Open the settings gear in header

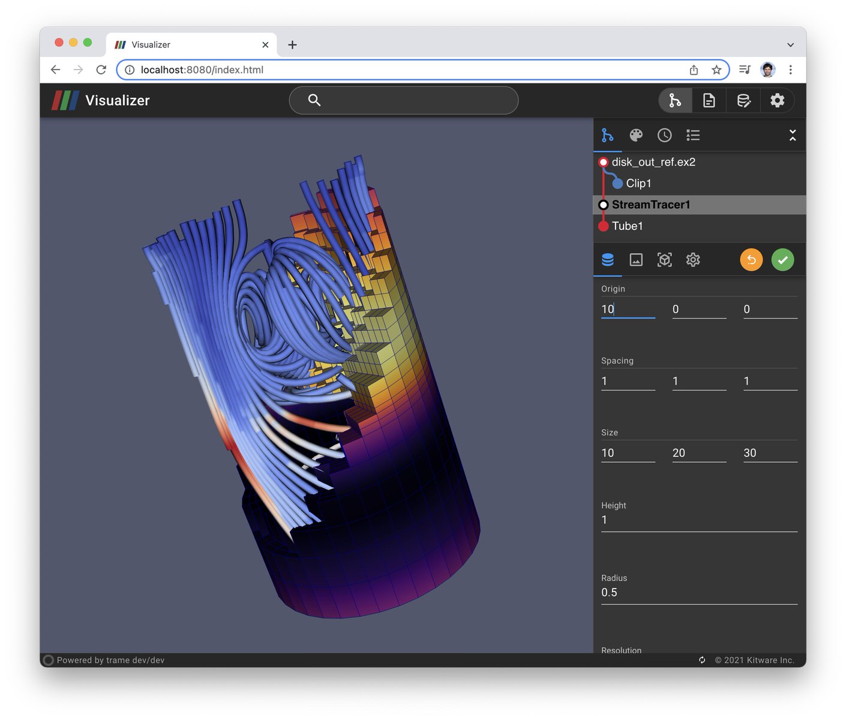(778, 100)
